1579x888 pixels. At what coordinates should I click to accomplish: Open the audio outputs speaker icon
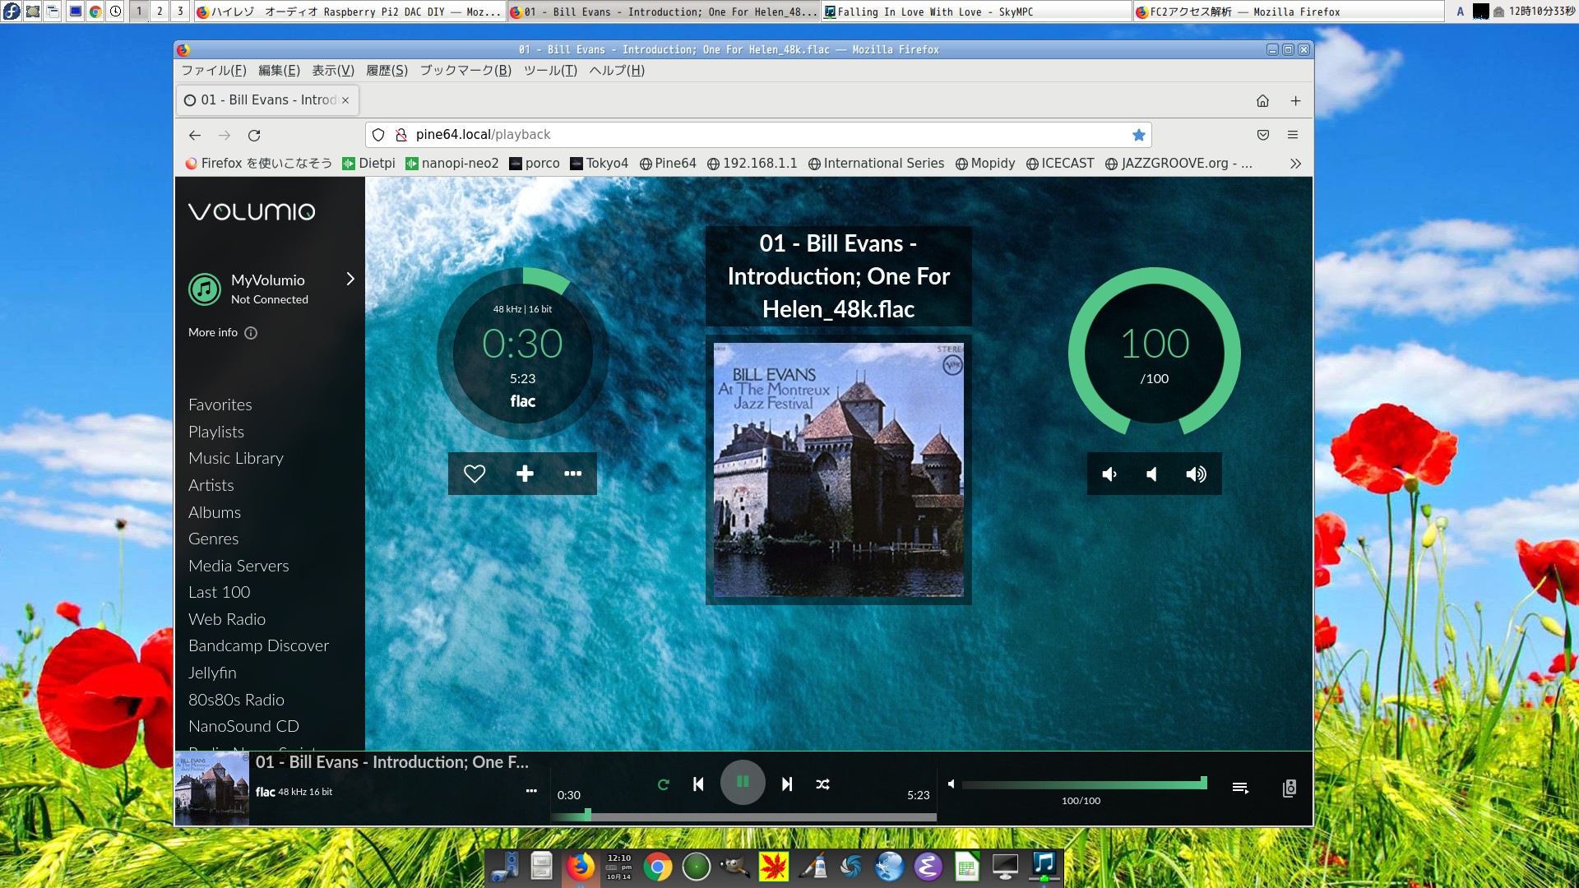point(1290,788)
